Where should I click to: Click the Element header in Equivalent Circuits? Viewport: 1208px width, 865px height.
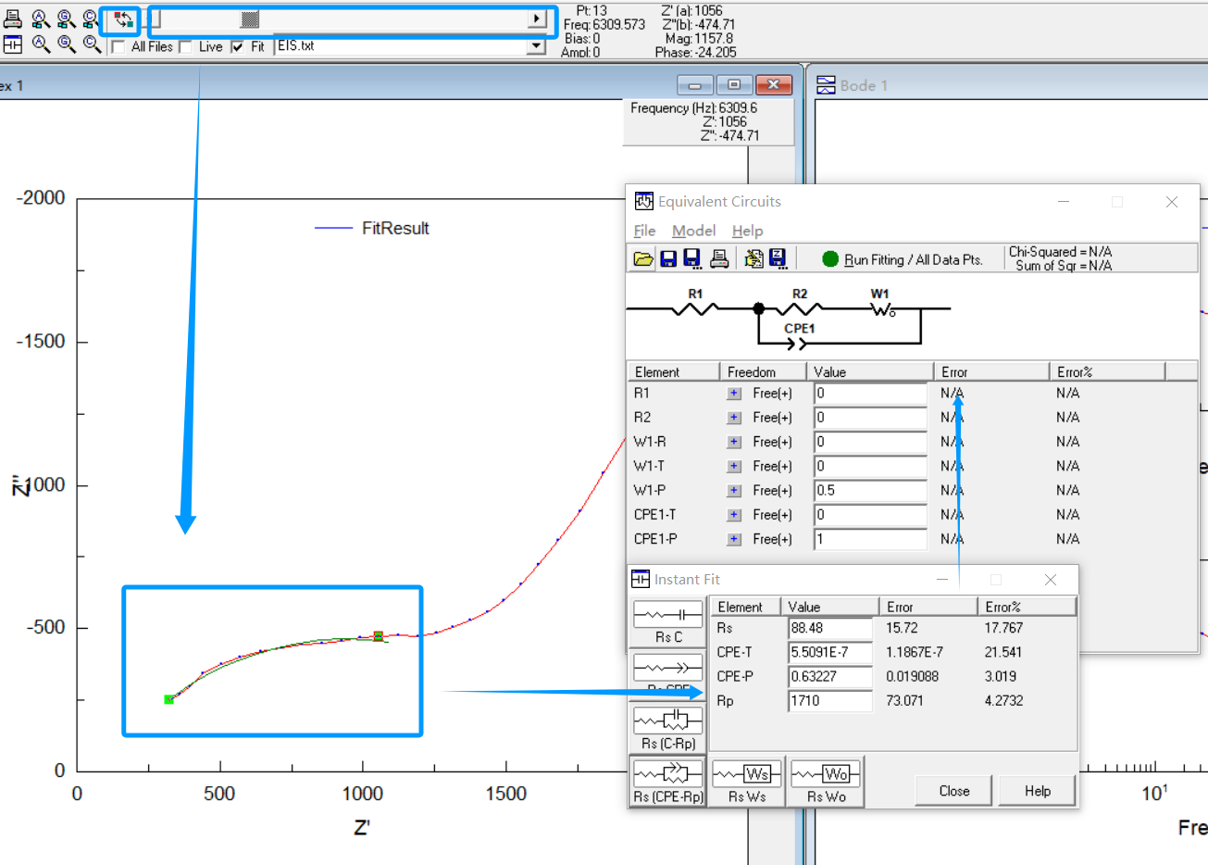tap(673, 371)
